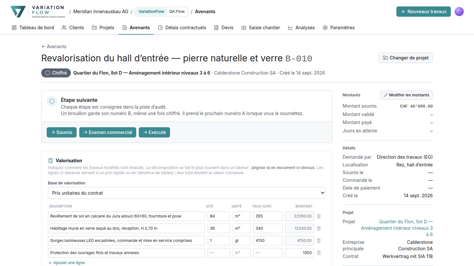Go to the Saisie chantier tab
Screen dimensions: 474x266
point(261,28)
